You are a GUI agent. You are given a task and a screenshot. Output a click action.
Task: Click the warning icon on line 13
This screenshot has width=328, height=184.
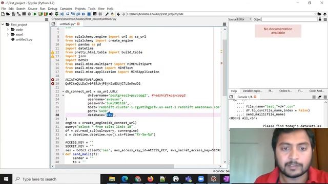point(53,56)
